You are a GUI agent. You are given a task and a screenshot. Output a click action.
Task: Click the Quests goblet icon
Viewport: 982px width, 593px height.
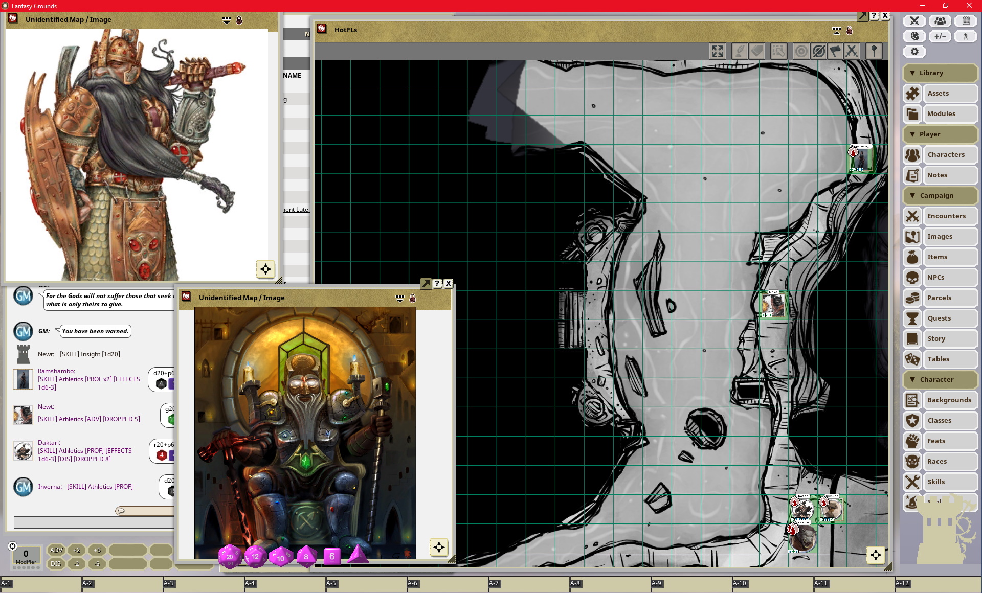[912, 318]
